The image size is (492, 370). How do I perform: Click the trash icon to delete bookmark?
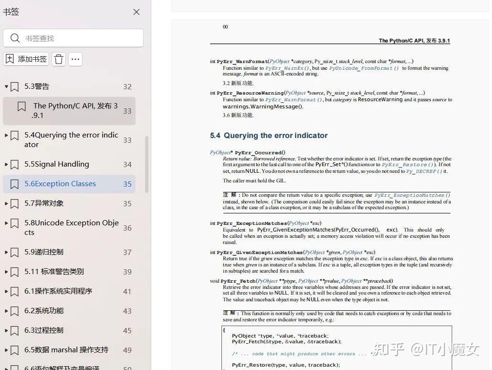point(58,59)
